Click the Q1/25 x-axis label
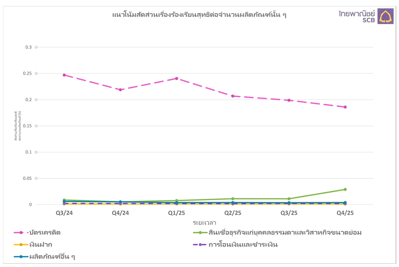This screenshot has height=267, width=399. [177, 213]
